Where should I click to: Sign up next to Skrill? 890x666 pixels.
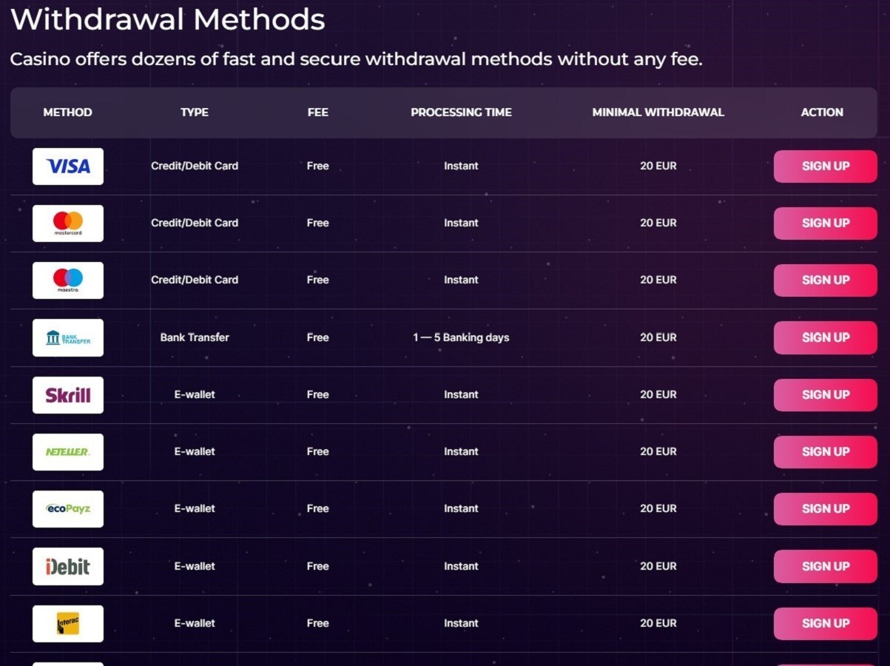[x=826, y=395]
